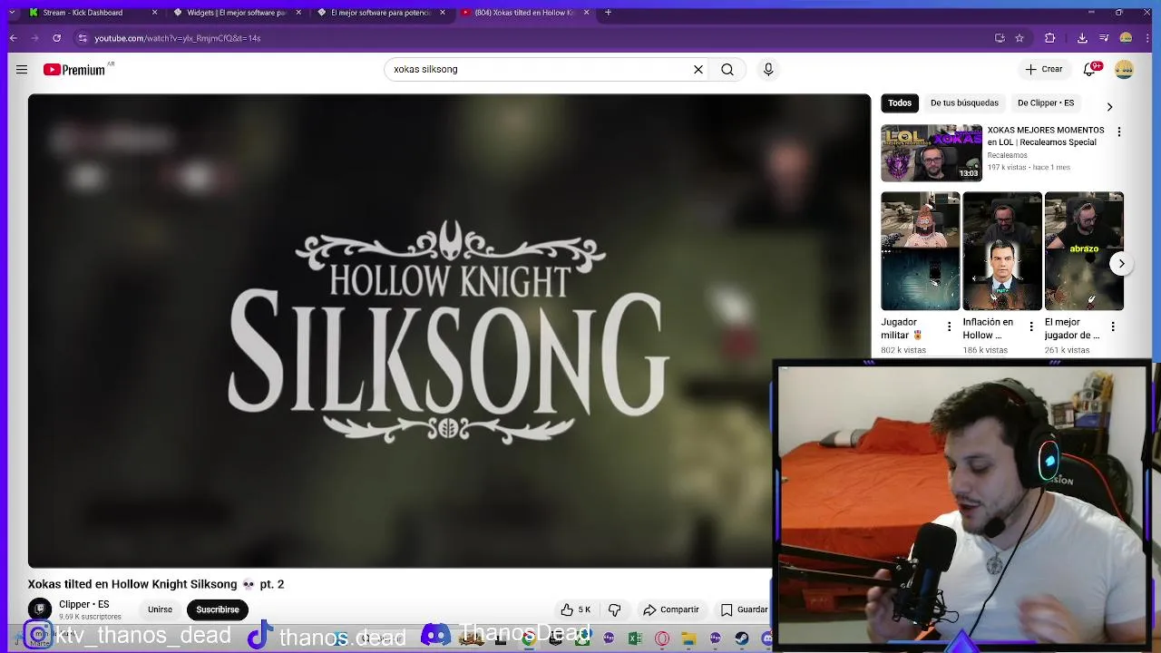Open Excel from the taskbar
The image size is (1161, 653).
coord(635,639)
